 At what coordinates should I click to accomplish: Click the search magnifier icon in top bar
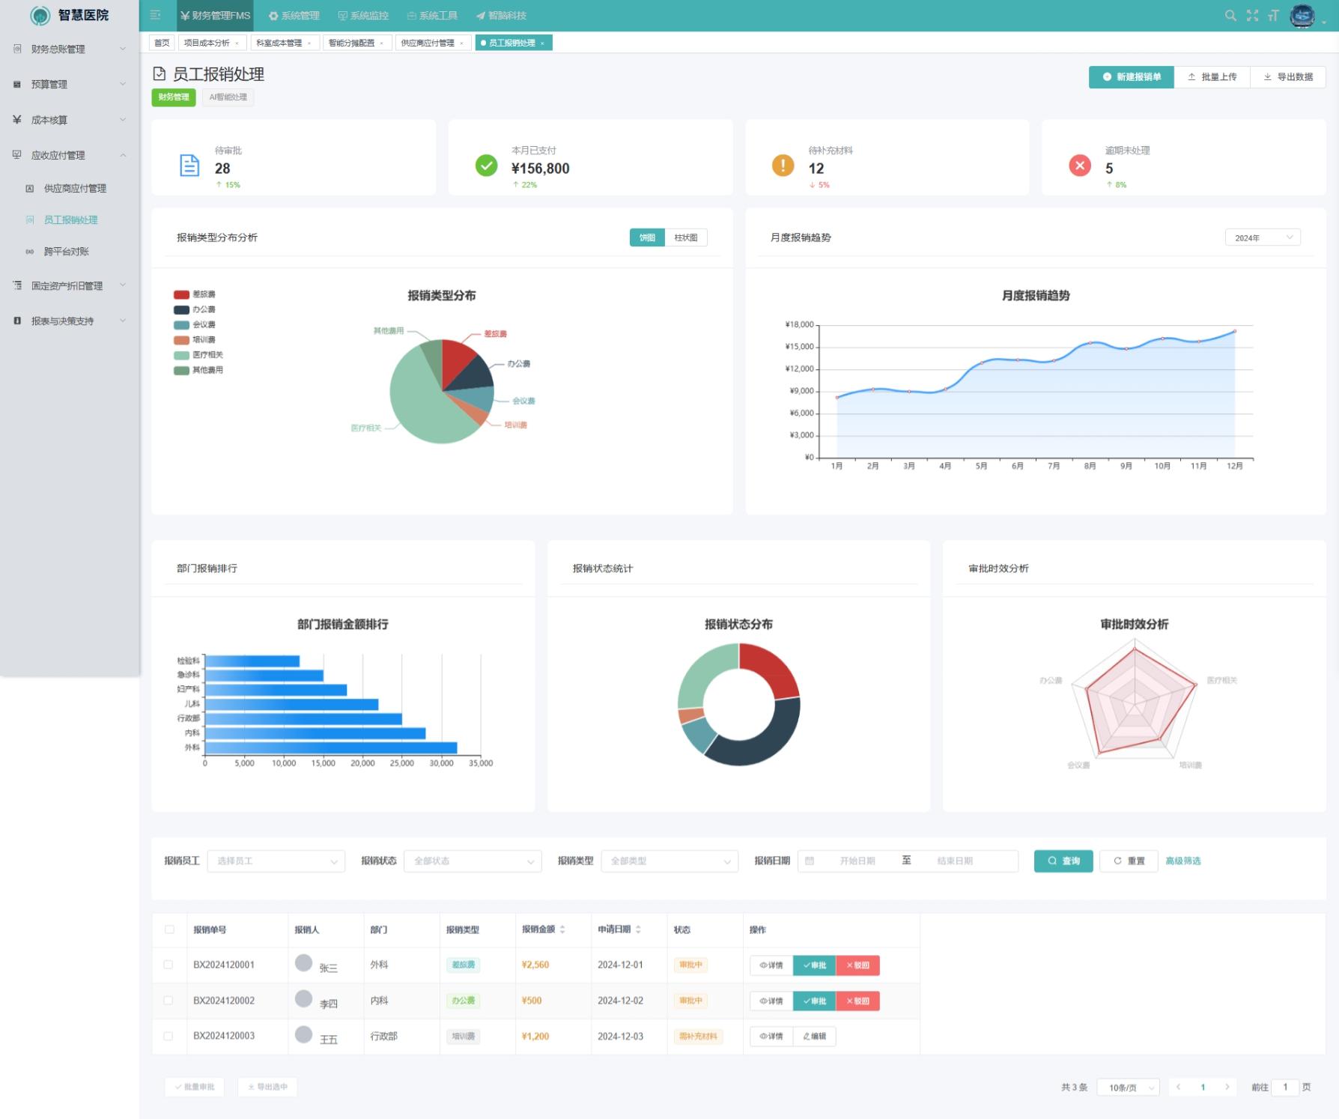1230,16
